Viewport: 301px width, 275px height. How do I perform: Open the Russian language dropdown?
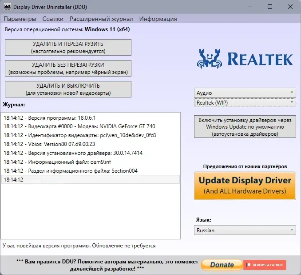point(245,230)
